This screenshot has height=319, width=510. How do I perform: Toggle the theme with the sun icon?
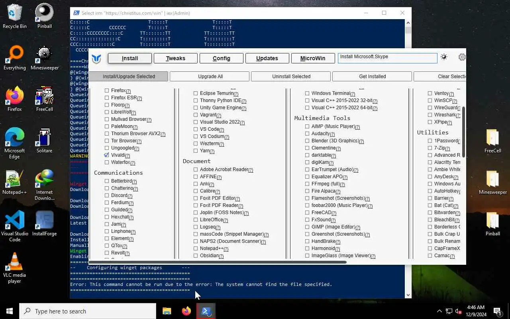click(x=444, y=57)
